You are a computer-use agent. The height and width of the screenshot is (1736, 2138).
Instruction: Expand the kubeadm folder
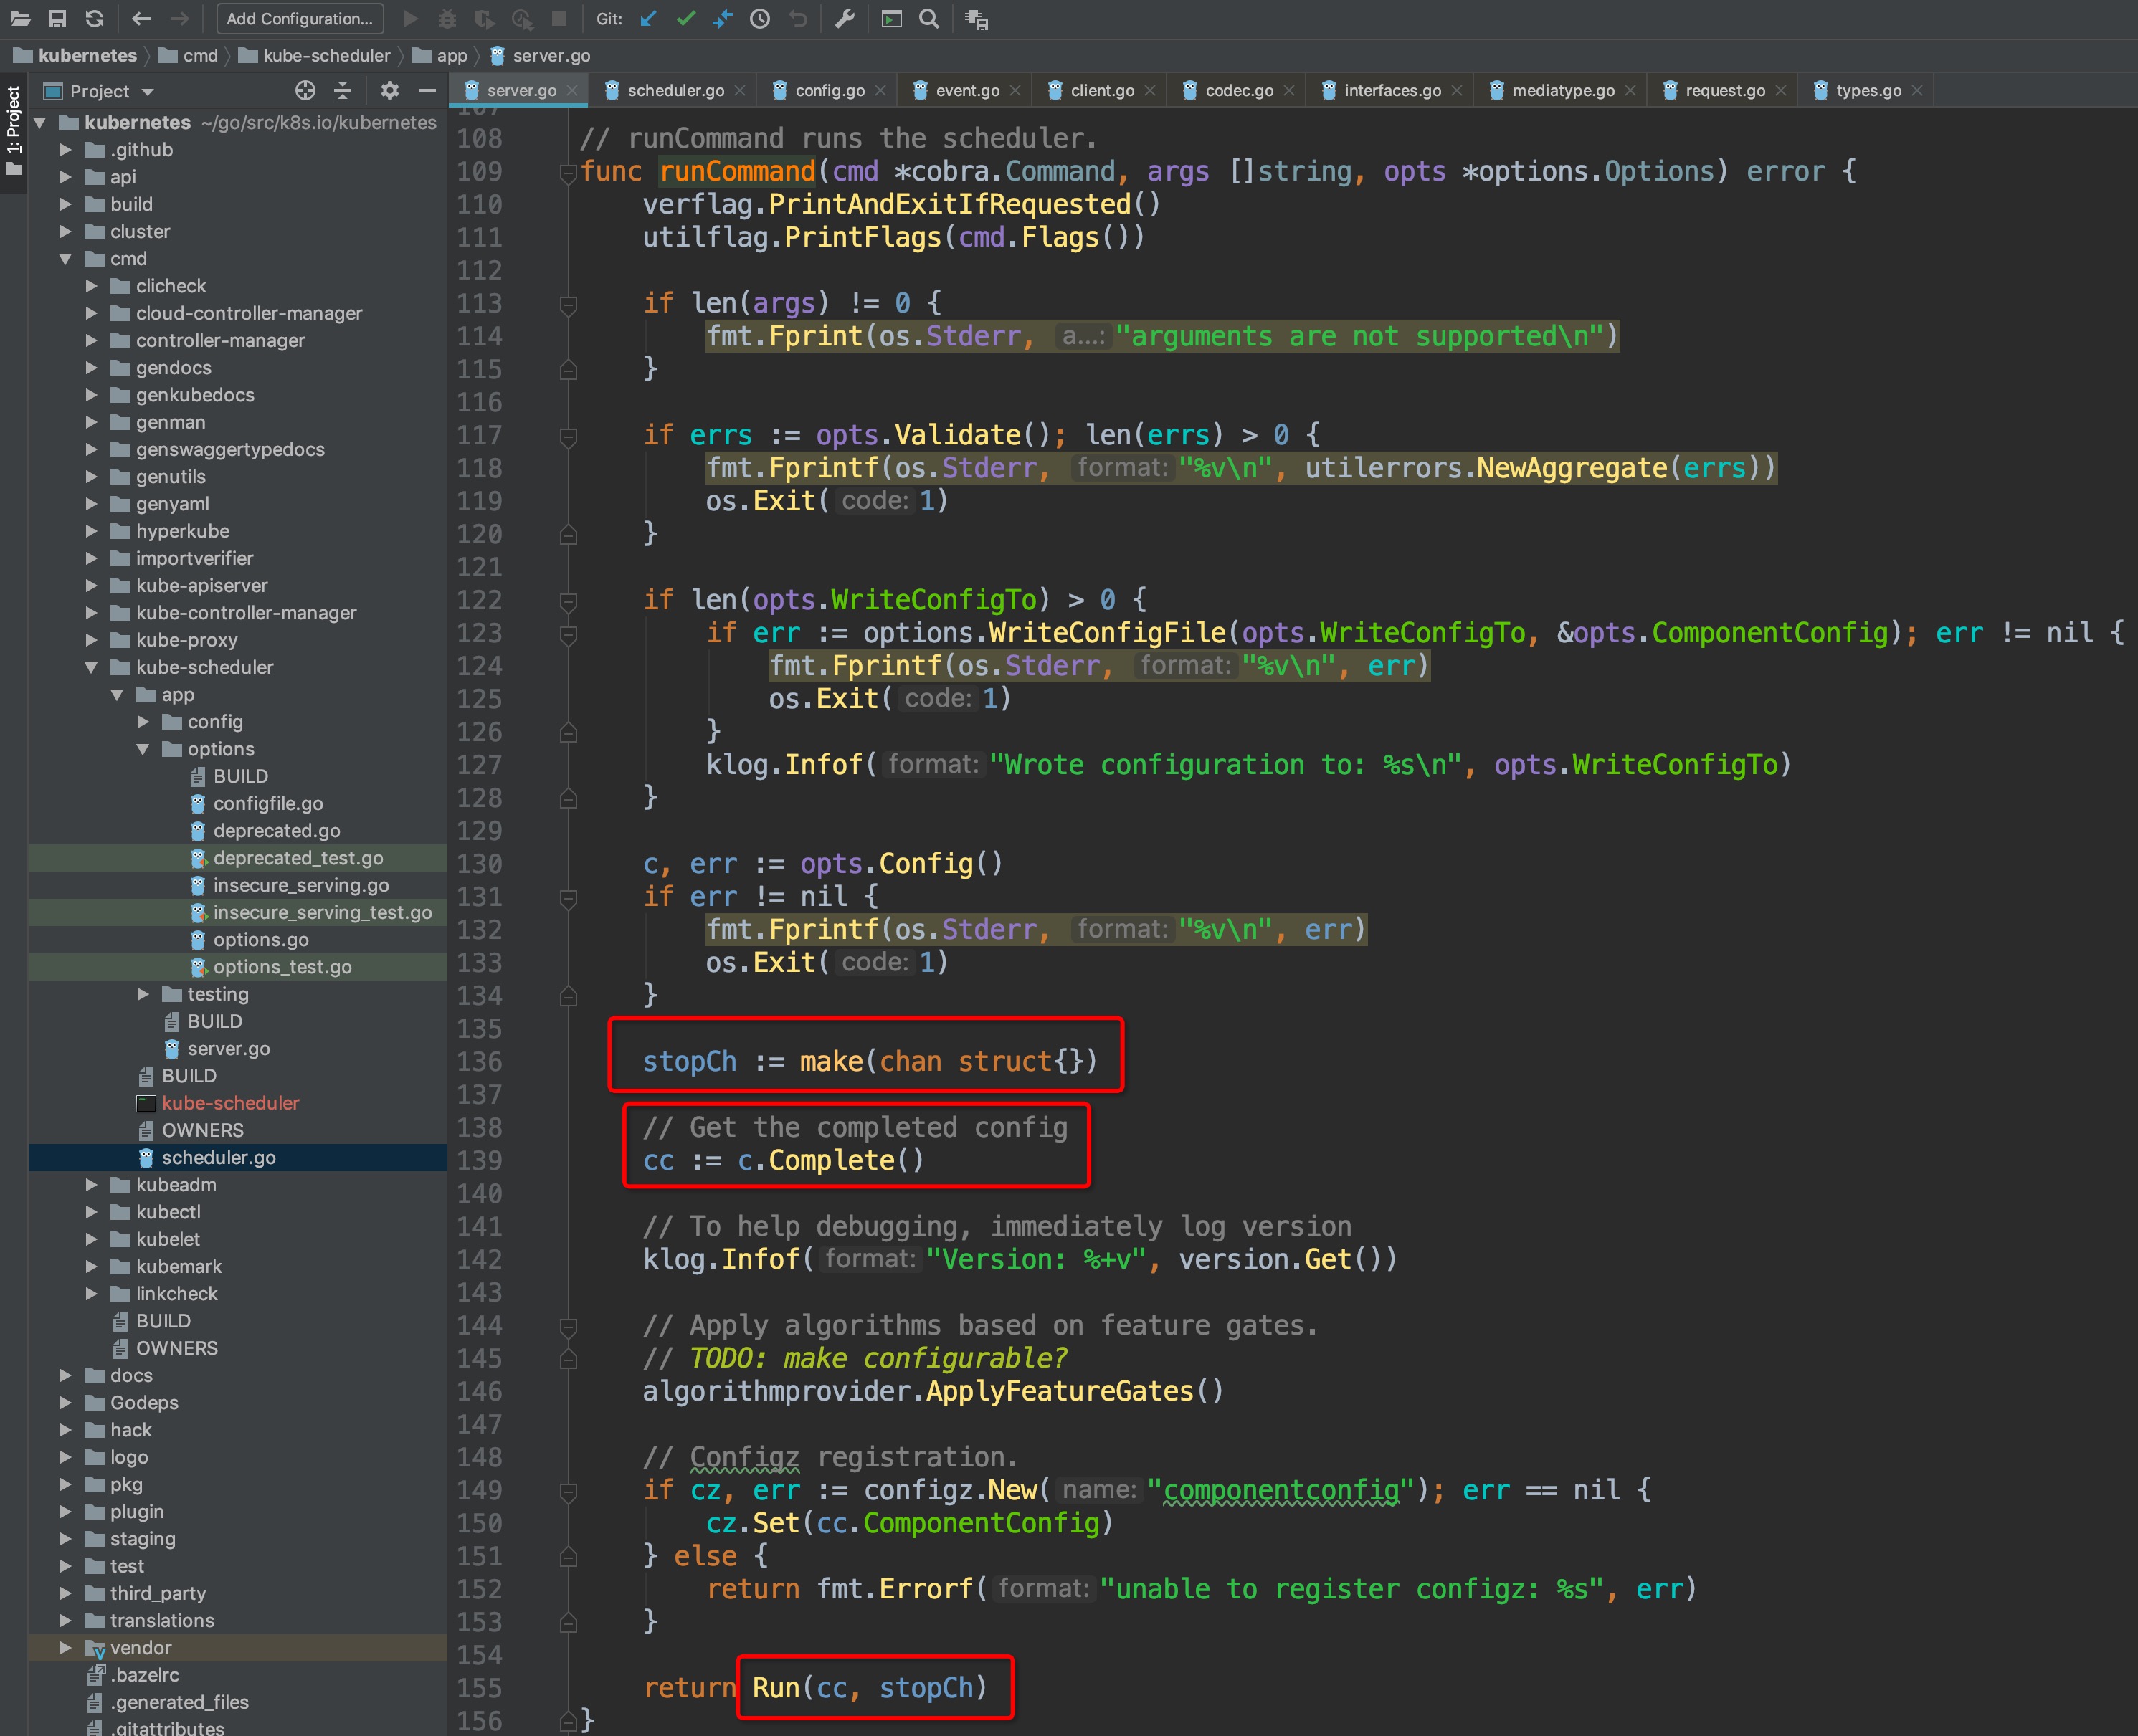coord(91,1185)
